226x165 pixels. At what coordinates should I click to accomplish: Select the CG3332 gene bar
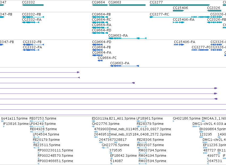pos(33,5)
